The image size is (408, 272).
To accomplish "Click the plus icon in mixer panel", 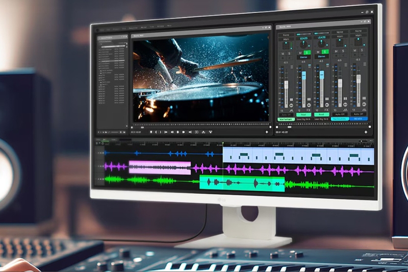I will [x=366, y=132].
